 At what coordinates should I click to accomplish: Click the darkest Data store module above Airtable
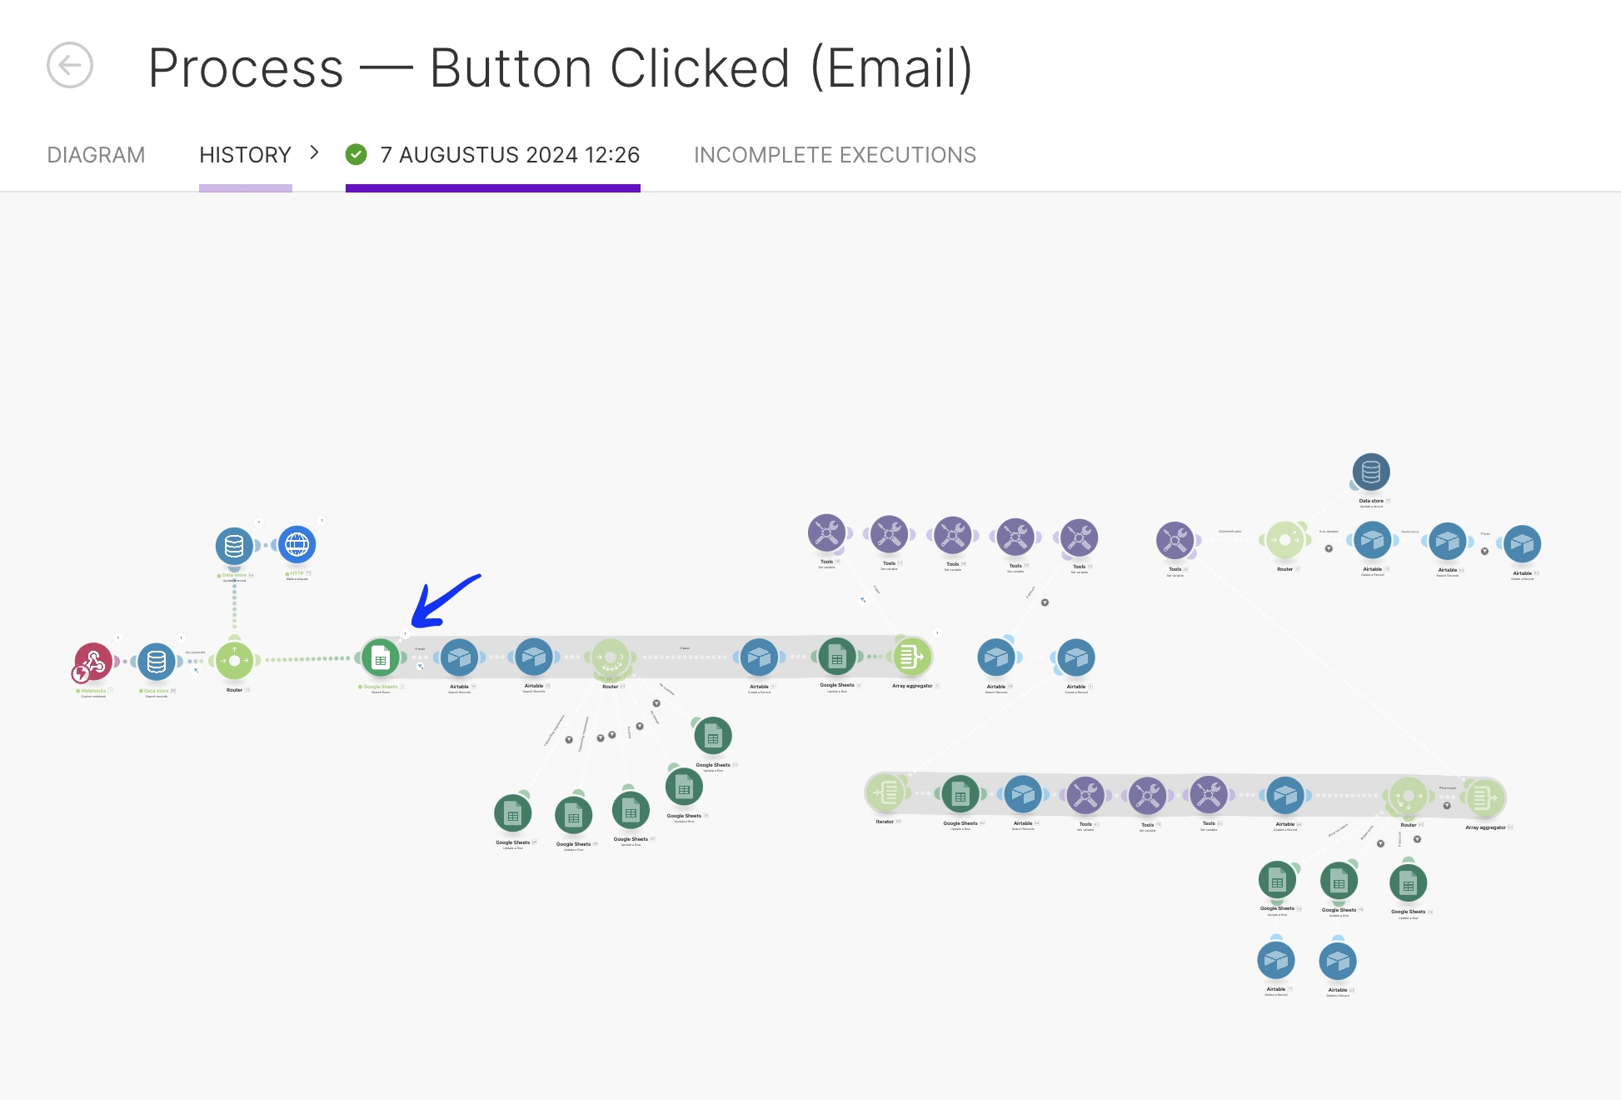pyautogui.click(x=1371, y=472)
